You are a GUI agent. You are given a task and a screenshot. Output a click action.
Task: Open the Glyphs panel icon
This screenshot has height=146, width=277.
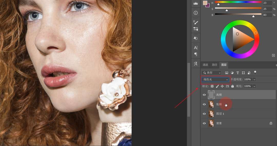pos(195,64)
